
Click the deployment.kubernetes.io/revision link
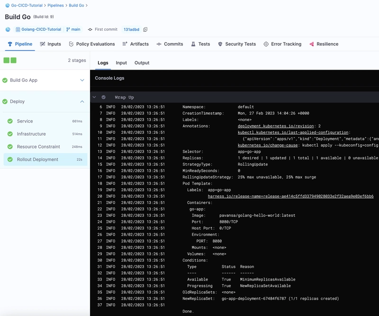click(x=276, y=126)
